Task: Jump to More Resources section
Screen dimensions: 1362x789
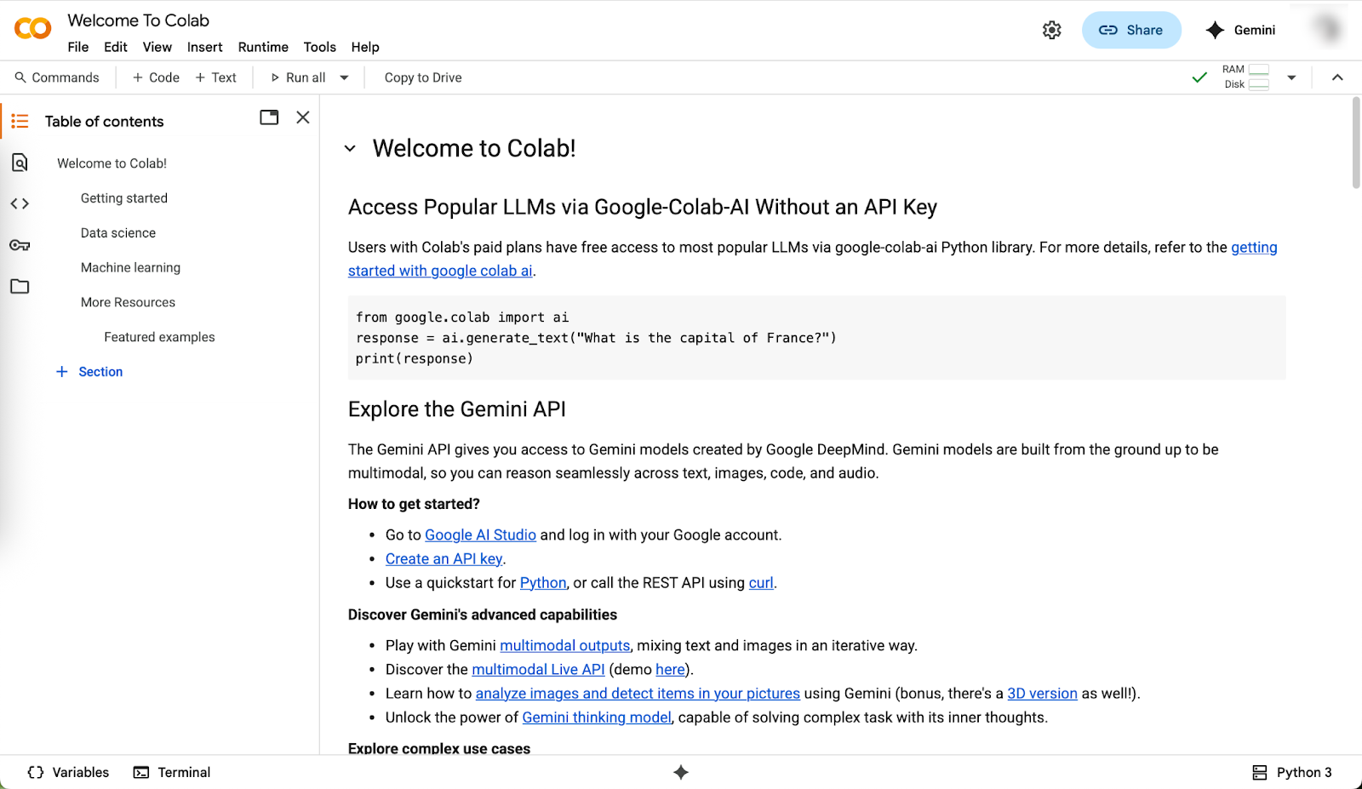Action: (128, 302)
